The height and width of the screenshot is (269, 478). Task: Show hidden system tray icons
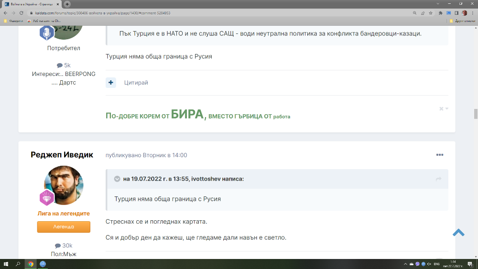405,264
